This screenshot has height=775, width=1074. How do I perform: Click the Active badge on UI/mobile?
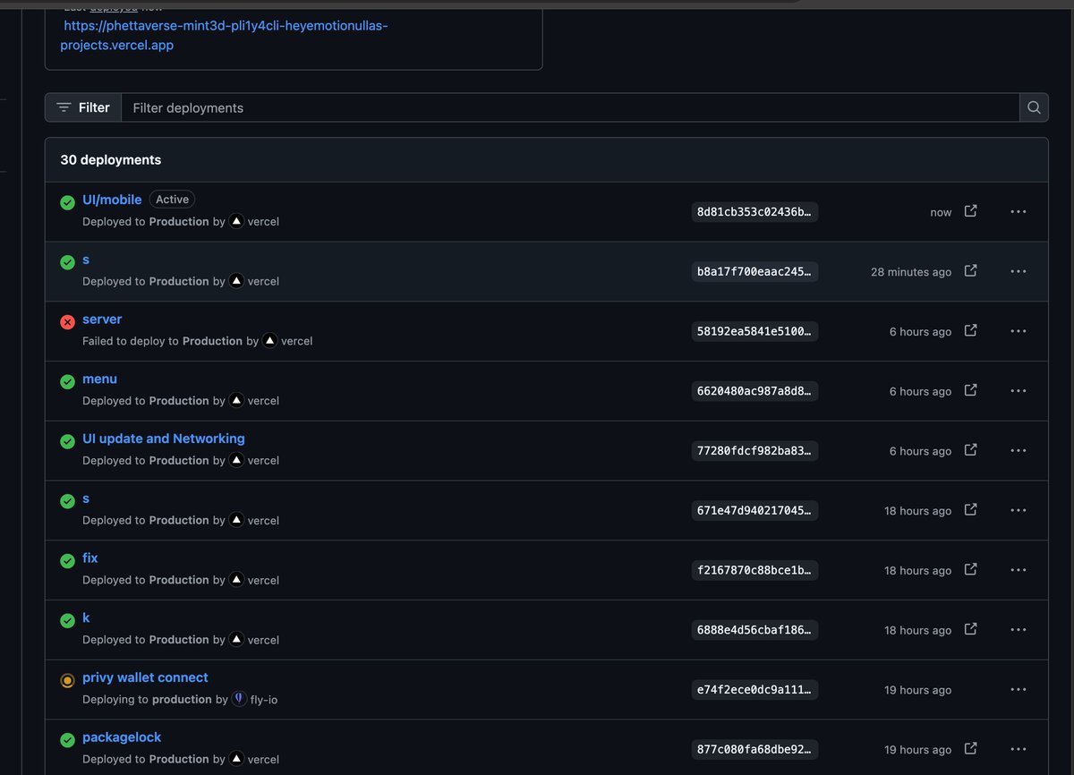[172, 200]
